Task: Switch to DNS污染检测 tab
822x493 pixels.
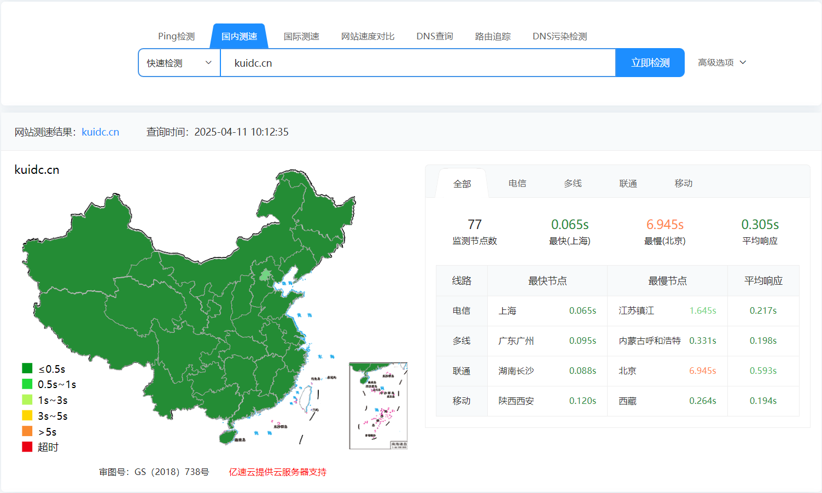Action: tap(559, 36)
